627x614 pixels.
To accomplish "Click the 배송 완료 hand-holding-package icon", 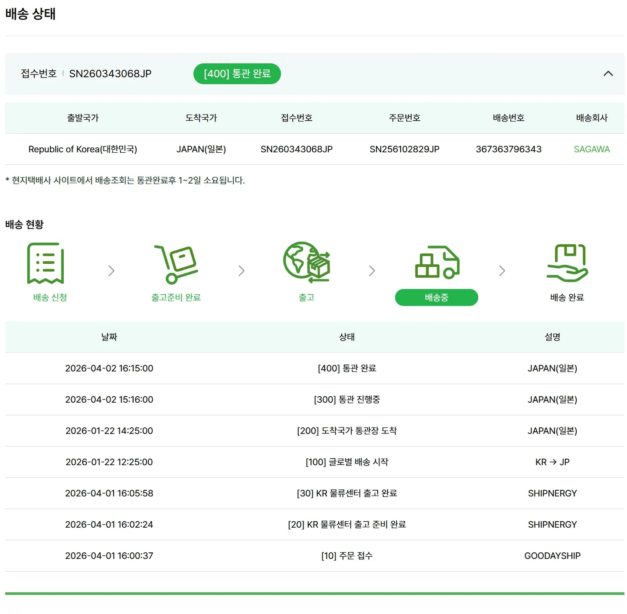I will (x=567, y=263).
